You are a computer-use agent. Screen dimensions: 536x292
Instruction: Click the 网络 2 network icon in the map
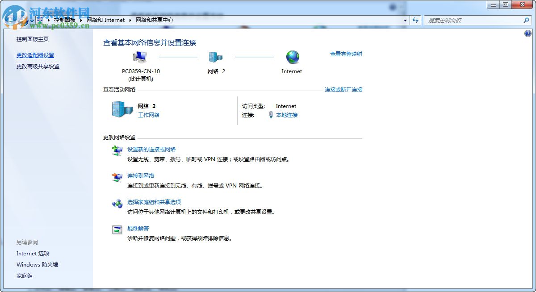(216, 57)
